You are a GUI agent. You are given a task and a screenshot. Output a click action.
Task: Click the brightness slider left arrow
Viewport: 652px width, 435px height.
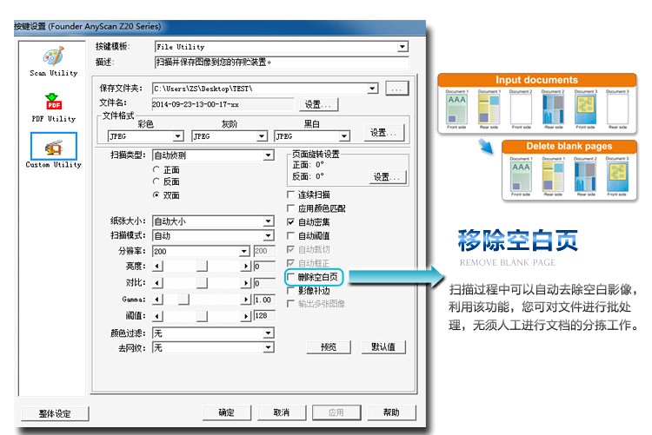(x=157, y=267)
